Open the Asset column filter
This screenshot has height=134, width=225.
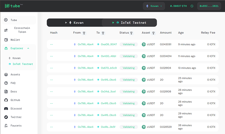click(x=153, y=33)
